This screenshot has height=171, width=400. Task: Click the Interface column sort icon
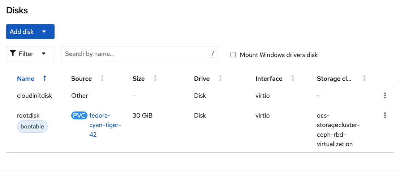point(293,78)
